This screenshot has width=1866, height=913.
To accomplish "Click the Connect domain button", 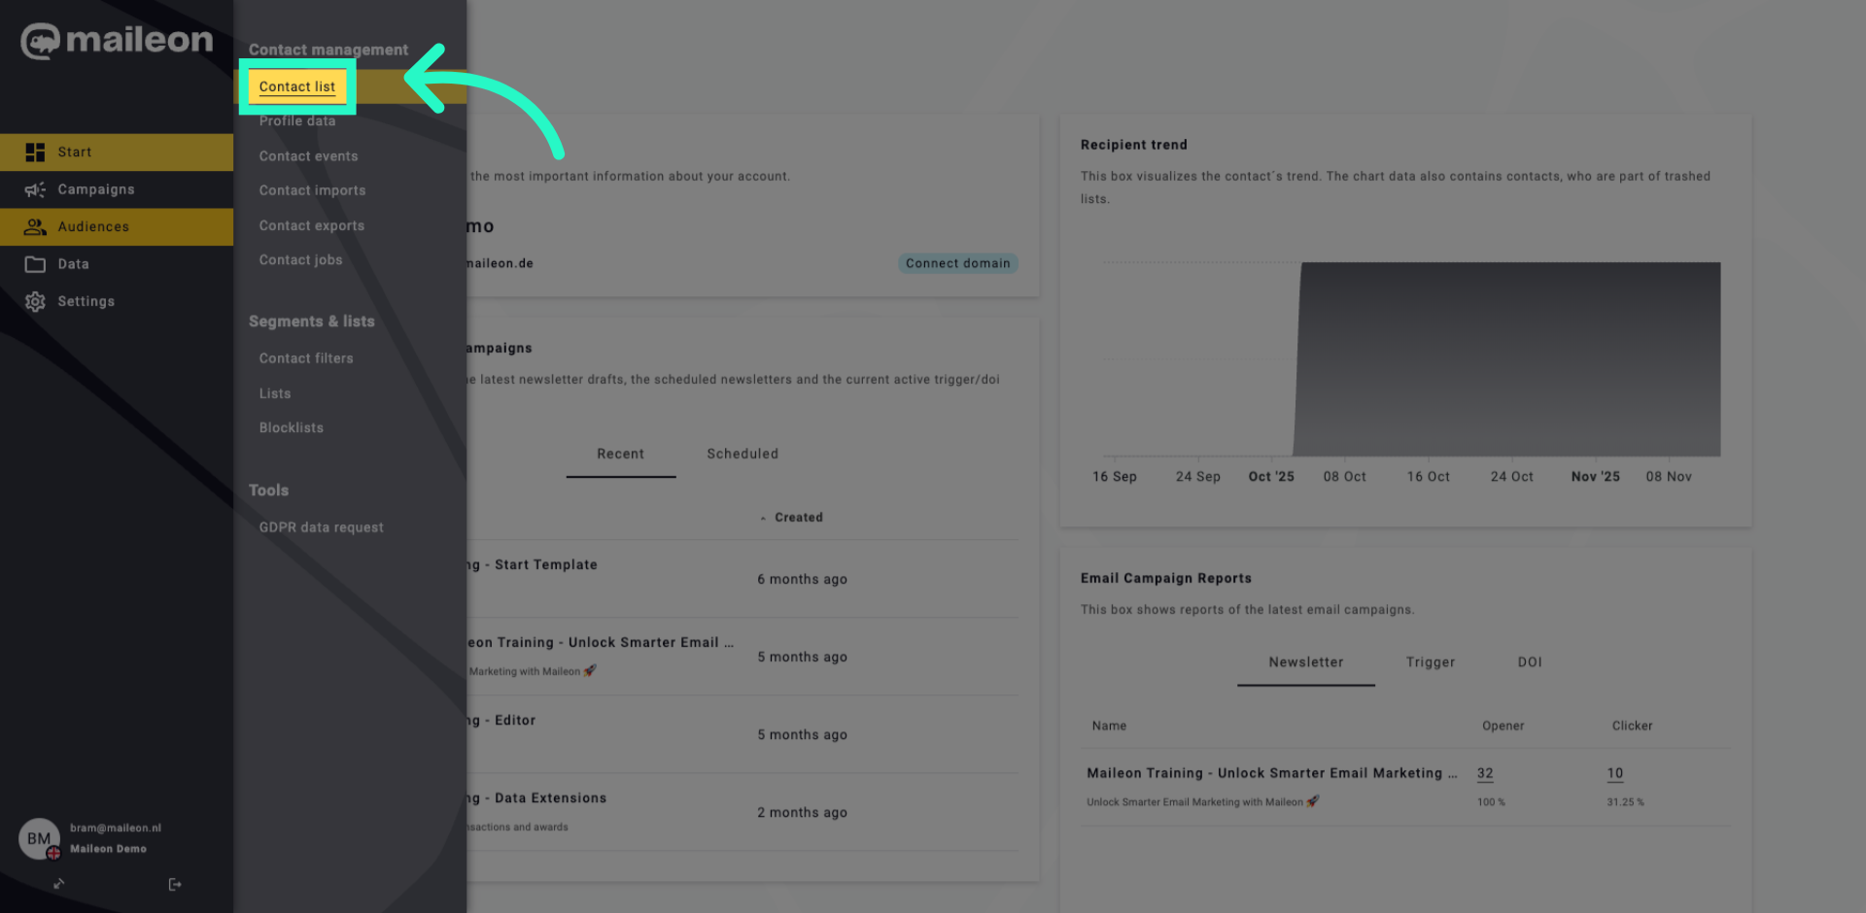I will pos(956,262).
